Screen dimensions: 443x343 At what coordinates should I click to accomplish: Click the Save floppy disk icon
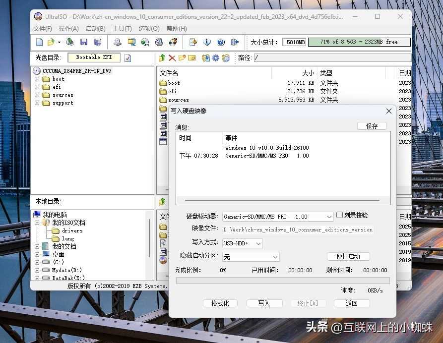pos(83,42)
